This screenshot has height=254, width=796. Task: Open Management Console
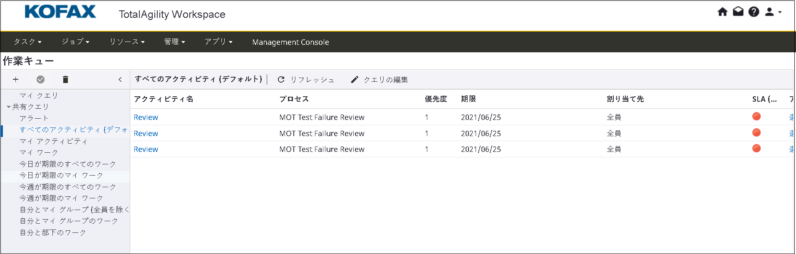(x=290, y=42)
